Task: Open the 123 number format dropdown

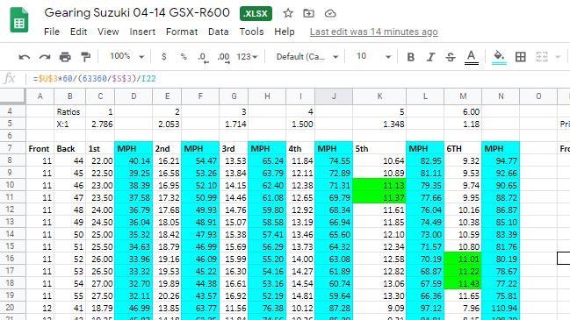Action: 247,57
